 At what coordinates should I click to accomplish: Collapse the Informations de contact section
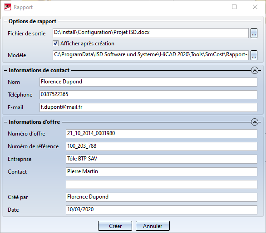point(255,70)
